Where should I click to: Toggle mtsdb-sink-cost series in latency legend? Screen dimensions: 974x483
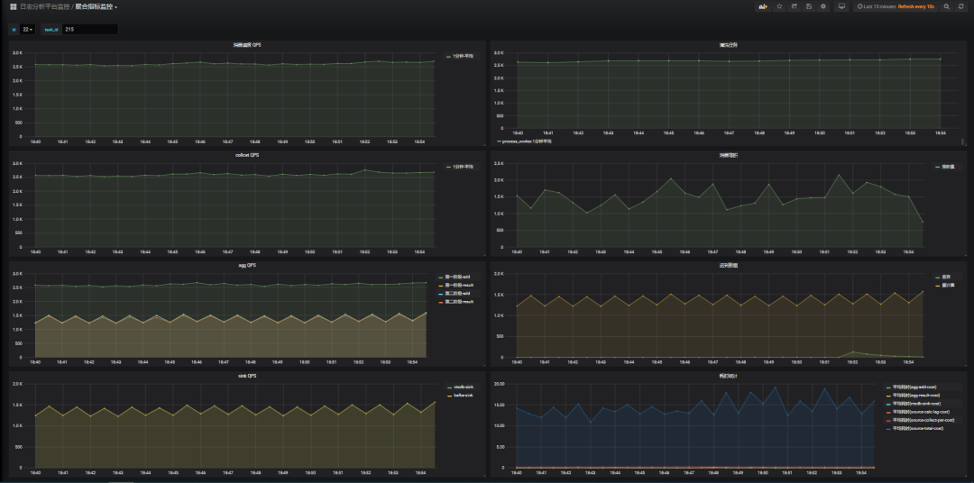click(x=917, y=404)
